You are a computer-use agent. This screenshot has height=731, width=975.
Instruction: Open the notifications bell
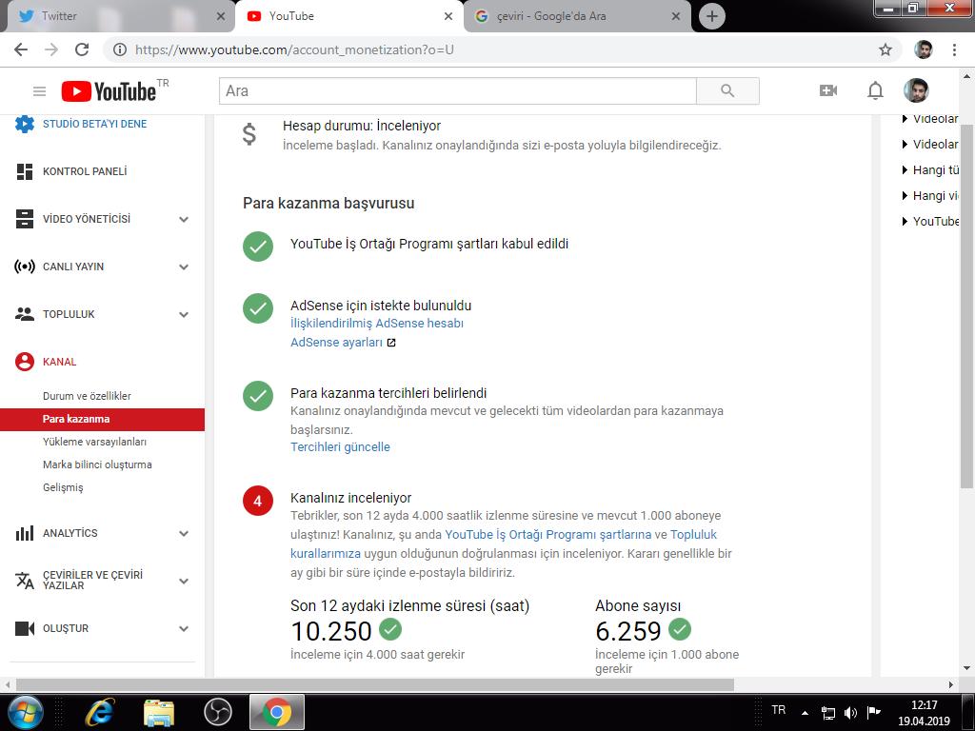[x=875, y=90]
